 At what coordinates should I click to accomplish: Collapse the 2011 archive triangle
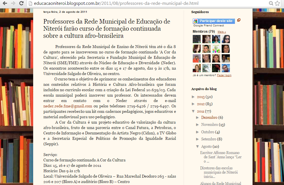click(x=193, y=111)
